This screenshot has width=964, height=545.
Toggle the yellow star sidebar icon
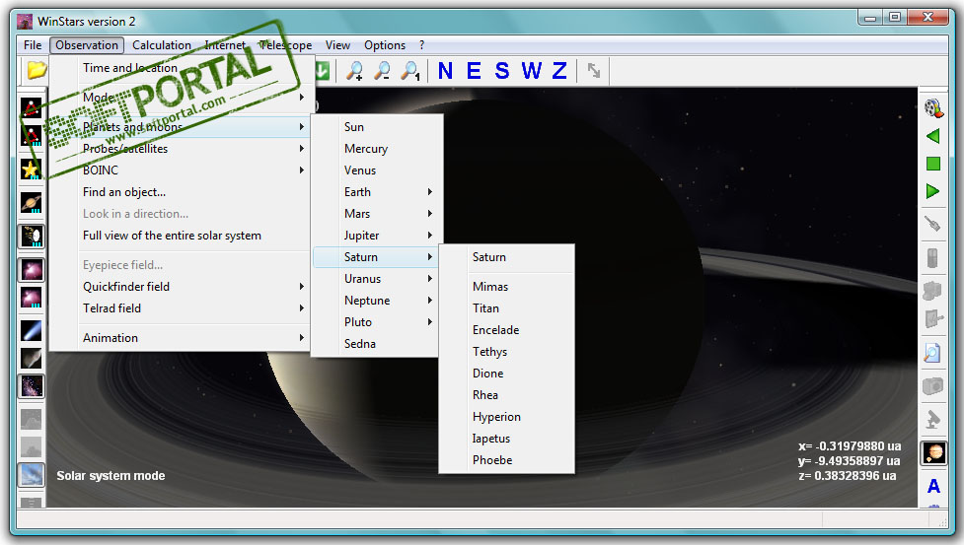[x=31, y=169]
